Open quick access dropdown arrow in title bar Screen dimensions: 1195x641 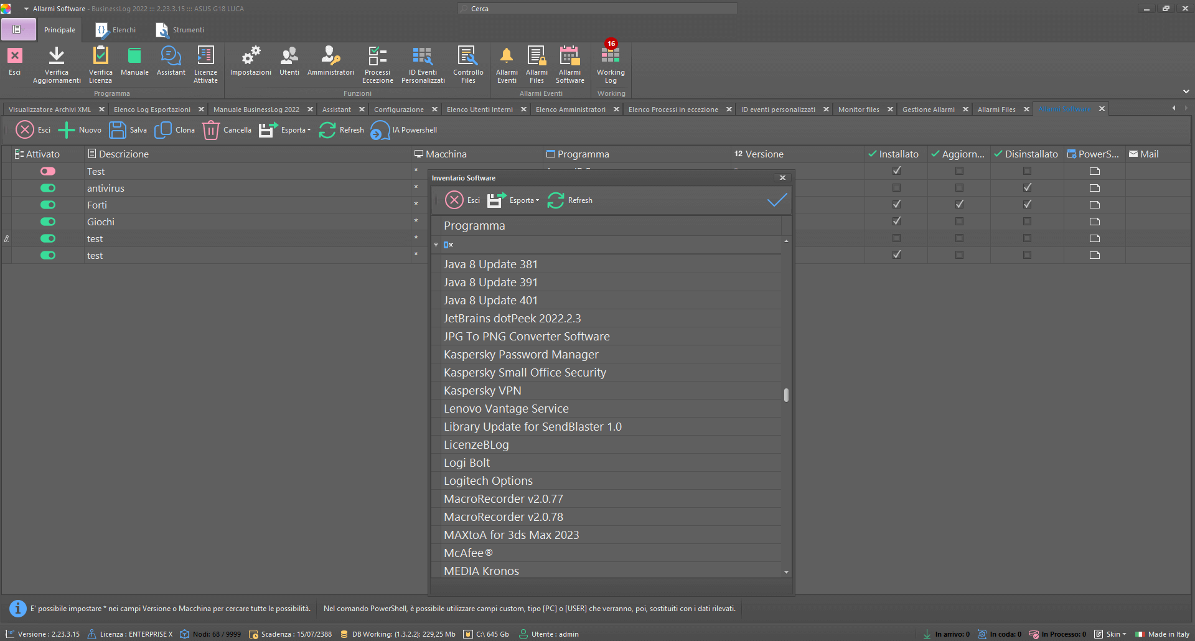click(x=26, y=9)
